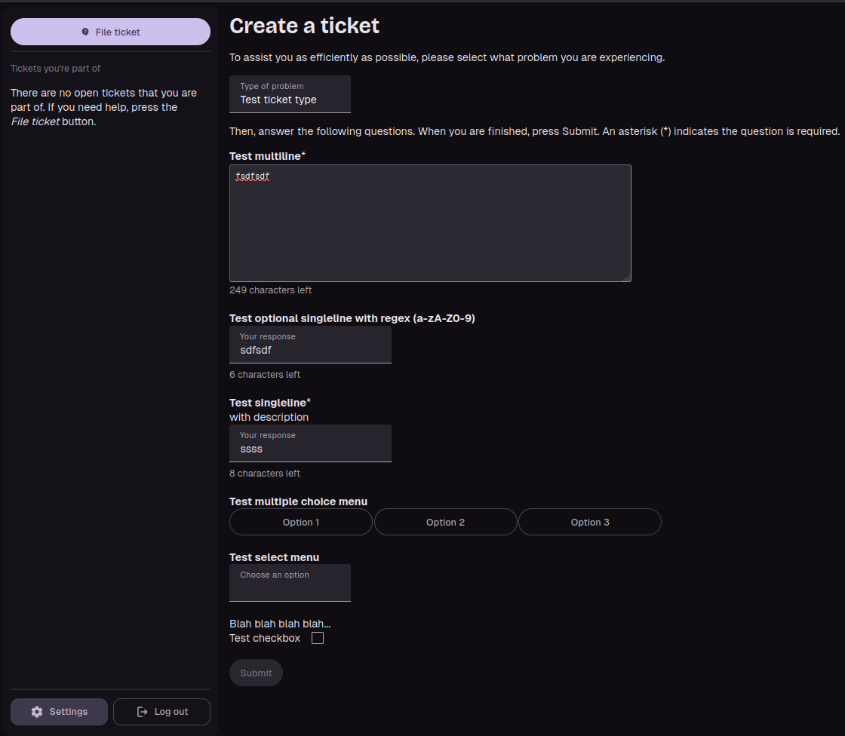Click the misspelled word fsdfsdf
This screenshot has height=736, width=845.
[x=252, y=176]
